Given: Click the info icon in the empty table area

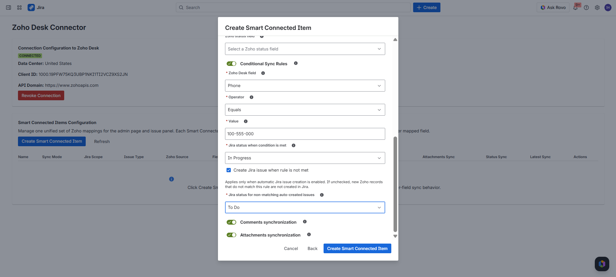Looking at the screenshot, I should pyautogui.click(x=171, y=179).
